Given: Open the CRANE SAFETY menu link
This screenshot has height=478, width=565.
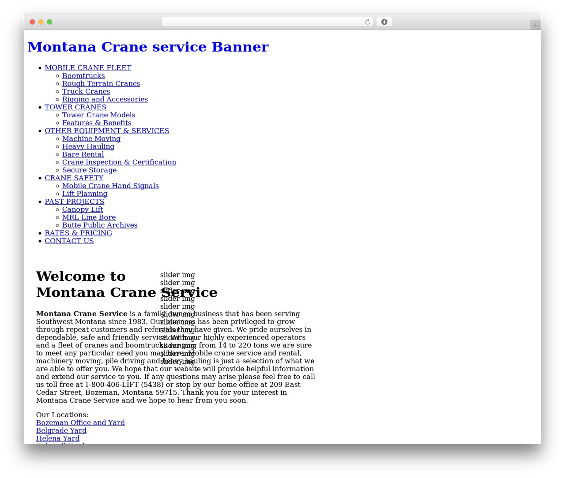Looking at the screenshot, I should [x=74, y=178].
